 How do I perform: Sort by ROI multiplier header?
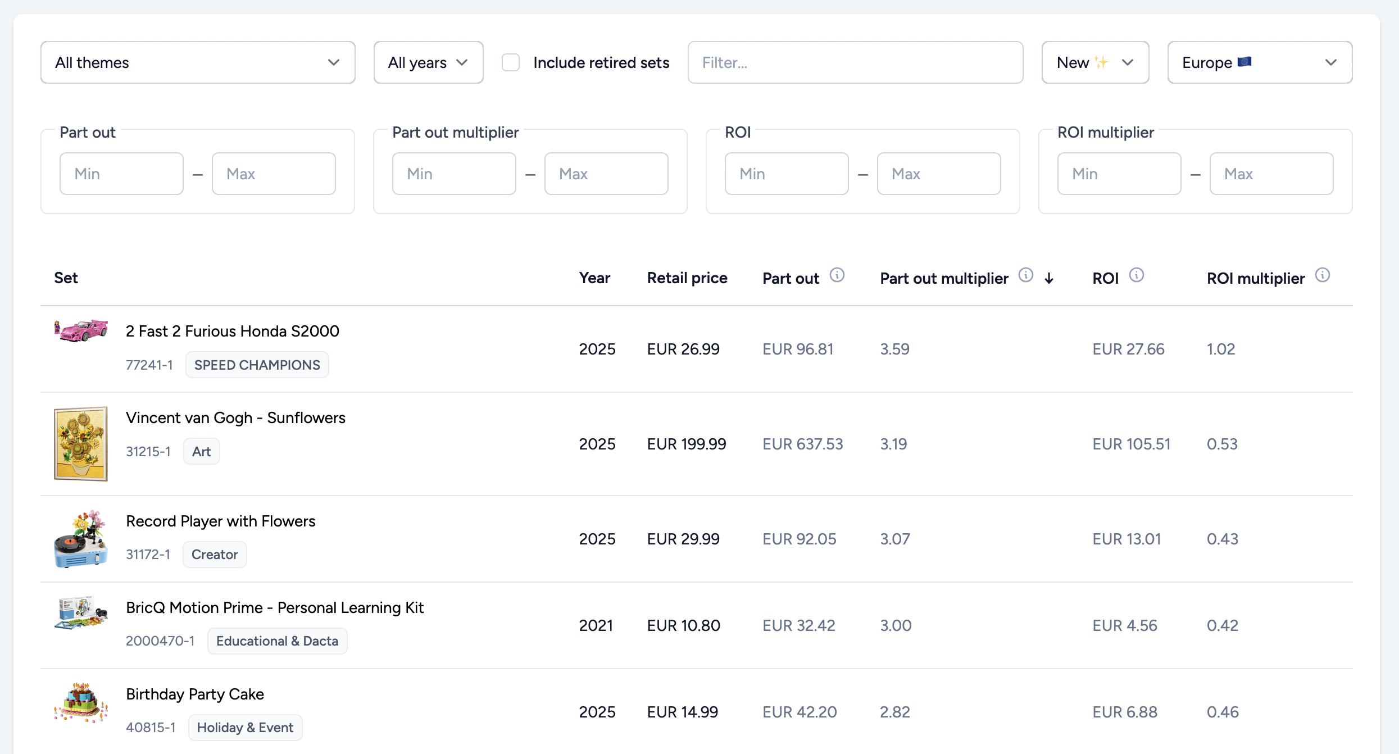(x=1256, y=278)
